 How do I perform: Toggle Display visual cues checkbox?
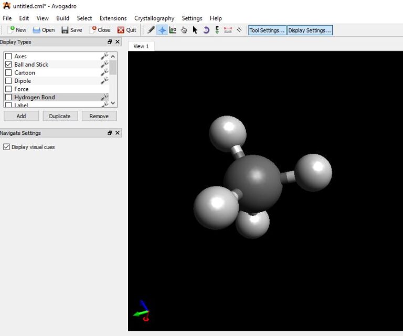pos(7,147)
